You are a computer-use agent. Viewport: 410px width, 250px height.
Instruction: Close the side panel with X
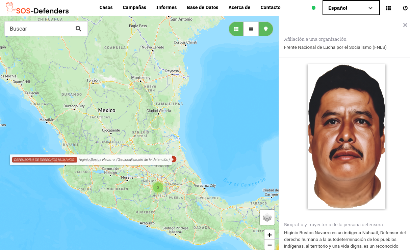405,25
